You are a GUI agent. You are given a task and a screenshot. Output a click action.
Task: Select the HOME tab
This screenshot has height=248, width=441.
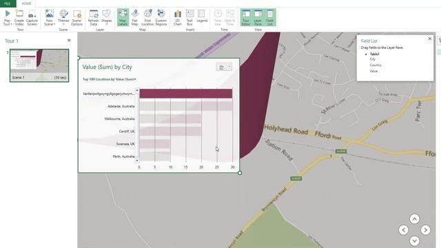tap(26, 3)
